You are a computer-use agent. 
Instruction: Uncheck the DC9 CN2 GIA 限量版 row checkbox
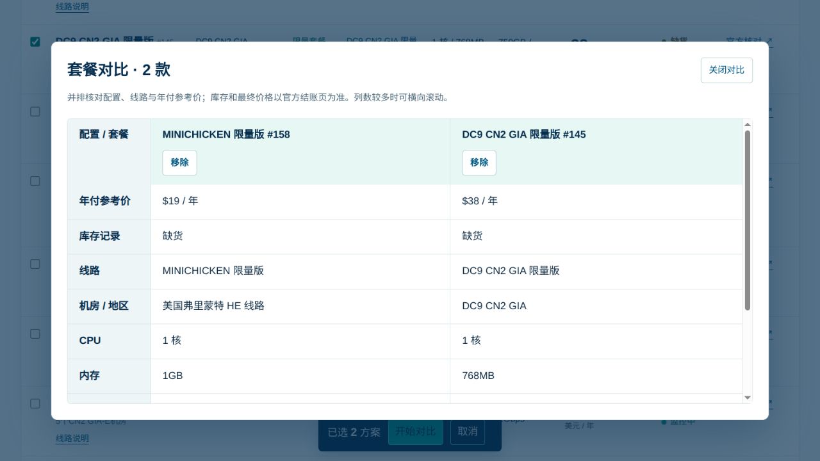pos(35,42)
